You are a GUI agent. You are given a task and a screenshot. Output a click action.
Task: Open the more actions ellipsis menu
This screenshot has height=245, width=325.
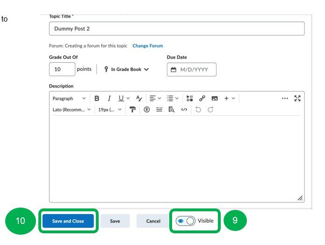(285, 98)
